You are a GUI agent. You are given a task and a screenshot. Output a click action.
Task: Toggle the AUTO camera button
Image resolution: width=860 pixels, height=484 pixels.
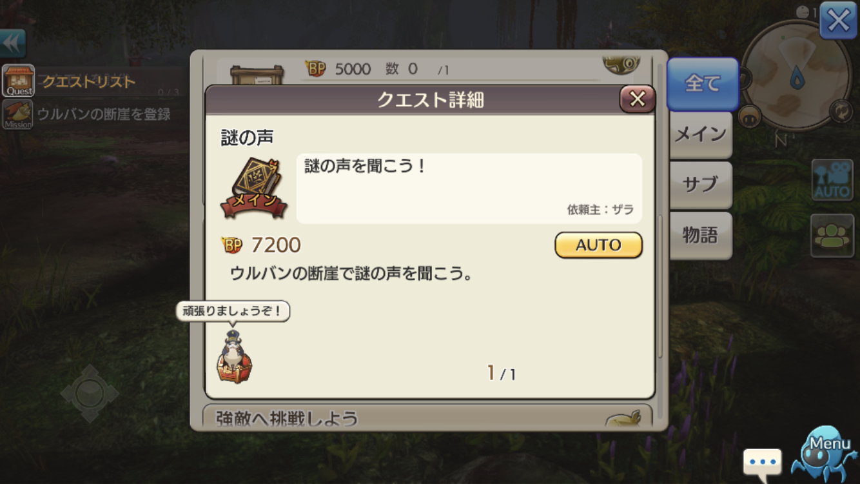click(x=832, y=179)
